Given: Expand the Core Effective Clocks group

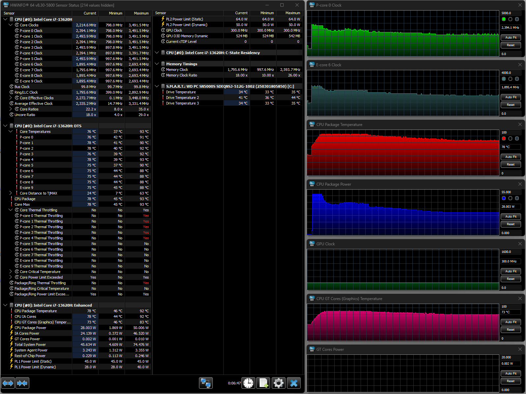Looking at the screenshot, I should [x=11, y=98].
